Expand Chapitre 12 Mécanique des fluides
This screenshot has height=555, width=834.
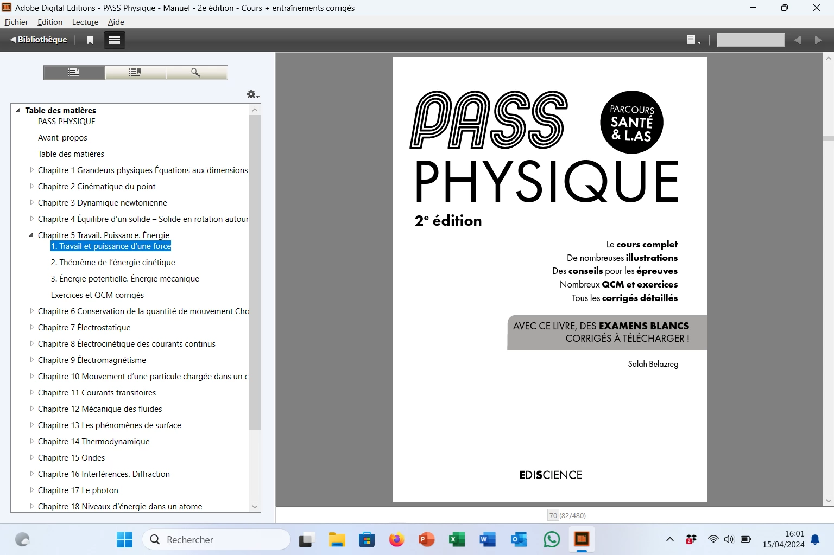(x=31, y=409)
